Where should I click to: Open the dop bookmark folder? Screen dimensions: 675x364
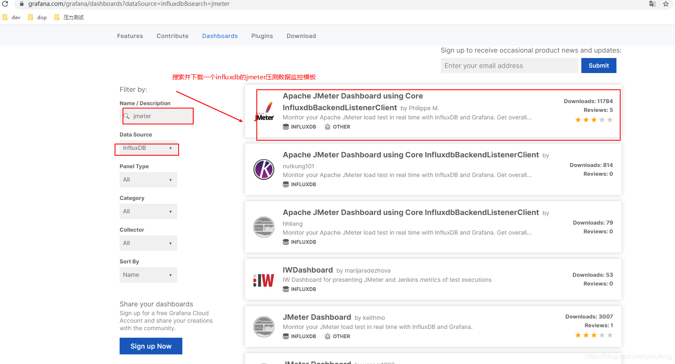point(37,18)
